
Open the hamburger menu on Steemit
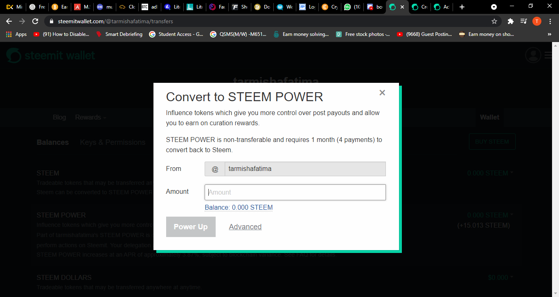click(x=549, y=55)
